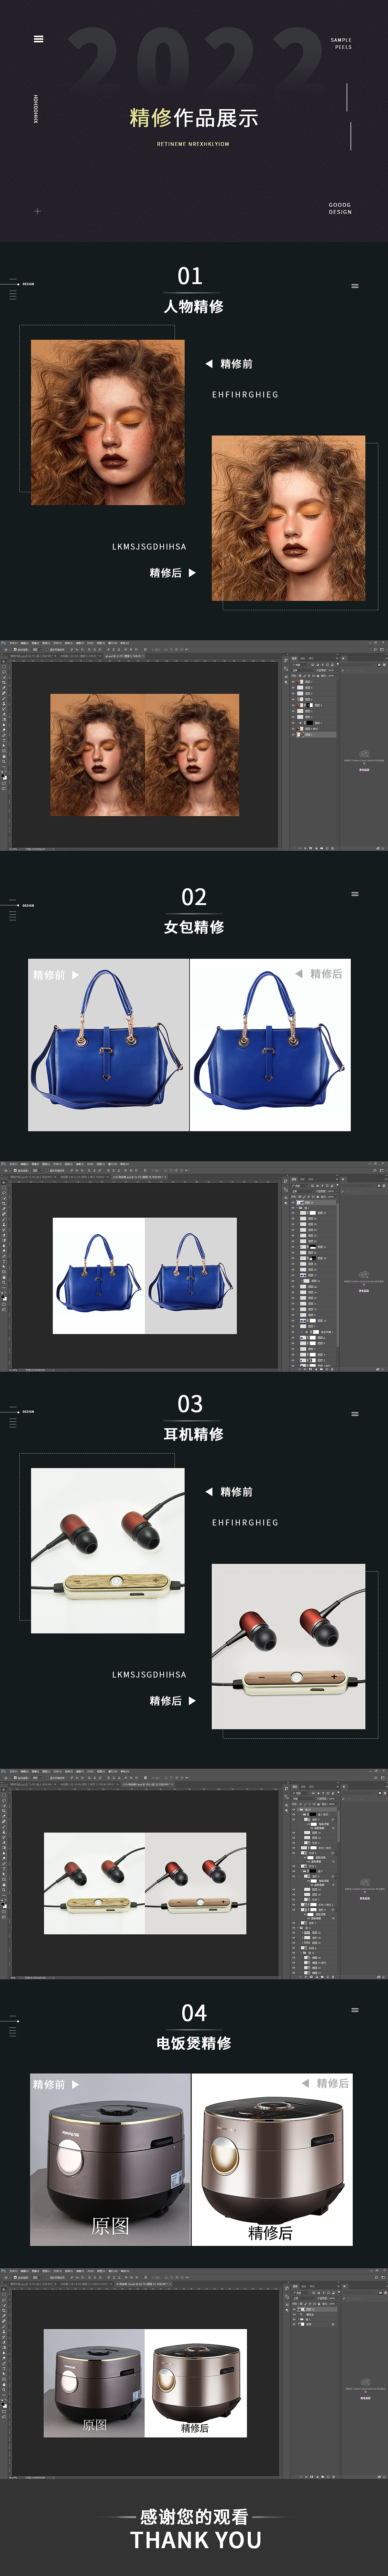Click the 01 section number

190,276
